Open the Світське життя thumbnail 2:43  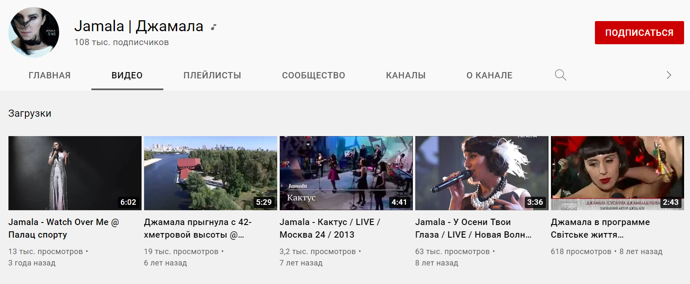coord(617,173)
